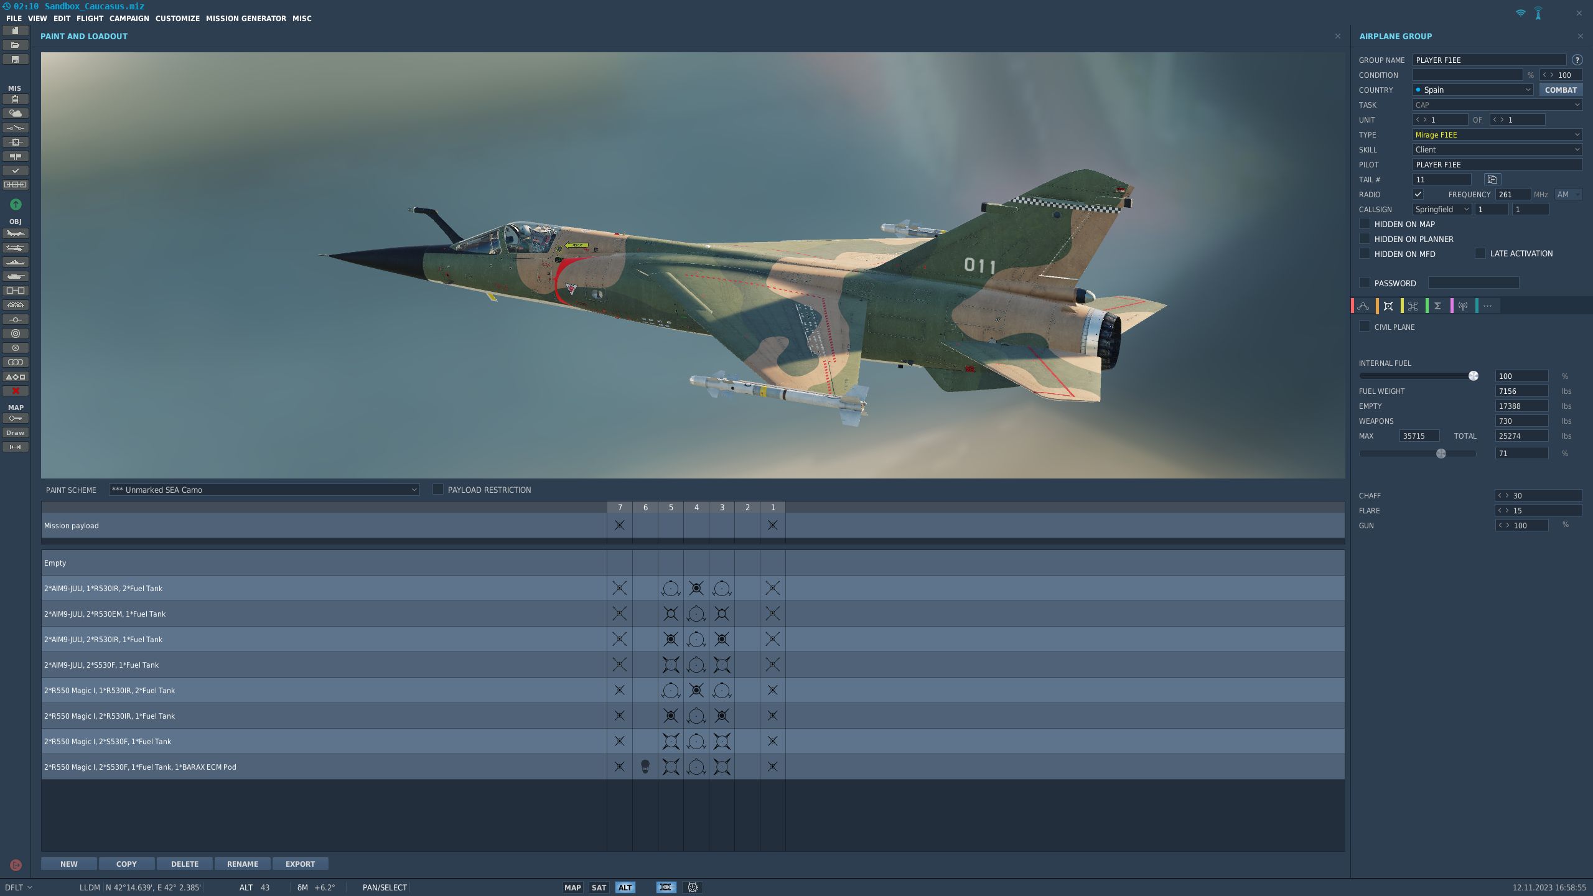Toggle the Hidden on Map checkbox

click(x=1365, y=224)
